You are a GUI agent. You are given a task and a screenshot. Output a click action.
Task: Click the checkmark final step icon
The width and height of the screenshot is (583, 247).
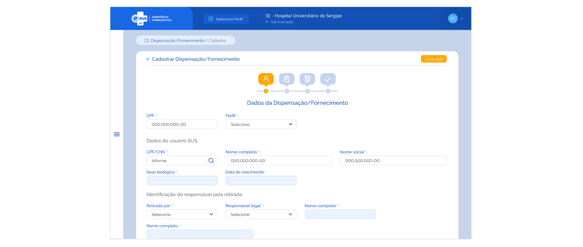328,79
